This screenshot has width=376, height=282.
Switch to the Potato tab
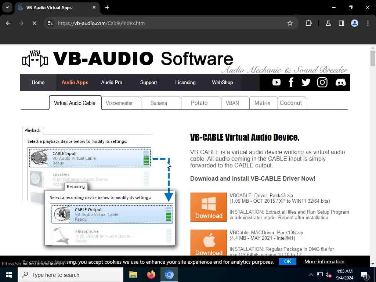[199, 103]
